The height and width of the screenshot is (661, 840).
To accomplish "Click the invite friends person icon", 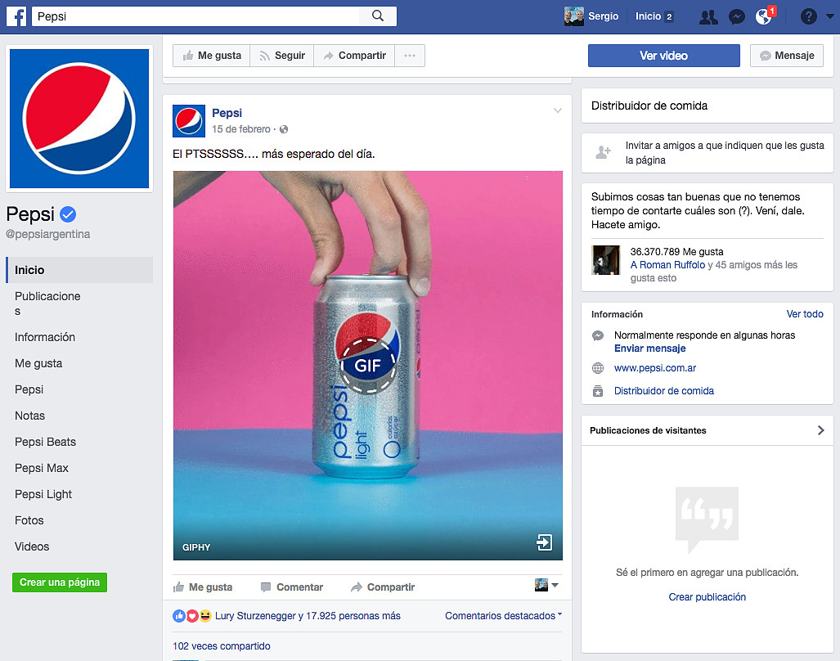I will point(604,153).
